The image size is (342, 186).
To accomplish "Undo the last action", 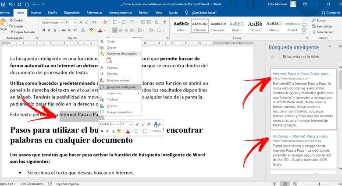I will click(x=11, y=4).
